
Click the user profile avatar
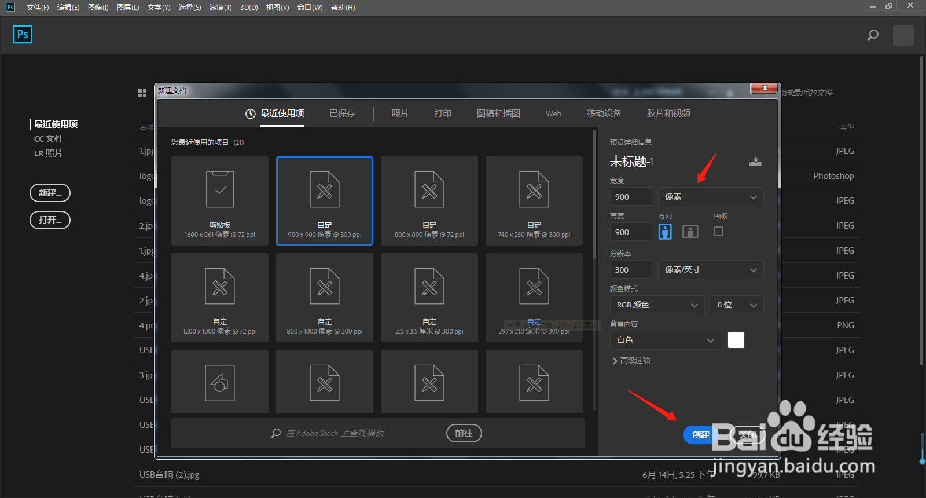click(903, 35)
